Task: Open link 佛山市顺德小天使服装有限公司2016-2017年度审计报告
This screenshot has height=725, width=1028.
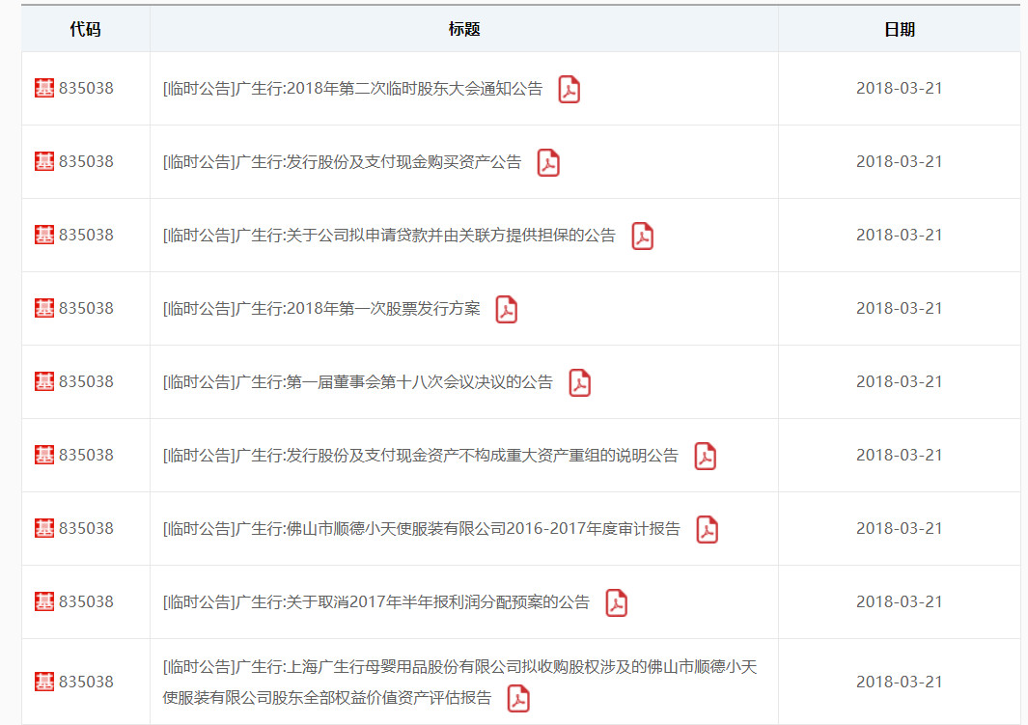Action: 422,529
